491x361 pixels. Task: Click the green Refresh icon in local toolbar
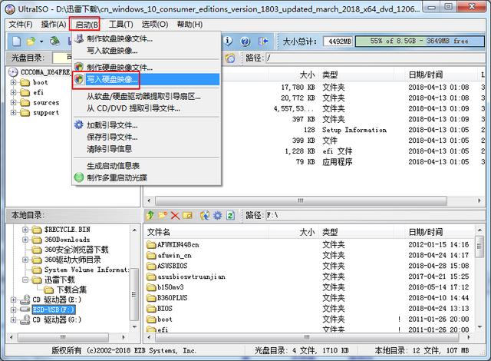[230, 215]
